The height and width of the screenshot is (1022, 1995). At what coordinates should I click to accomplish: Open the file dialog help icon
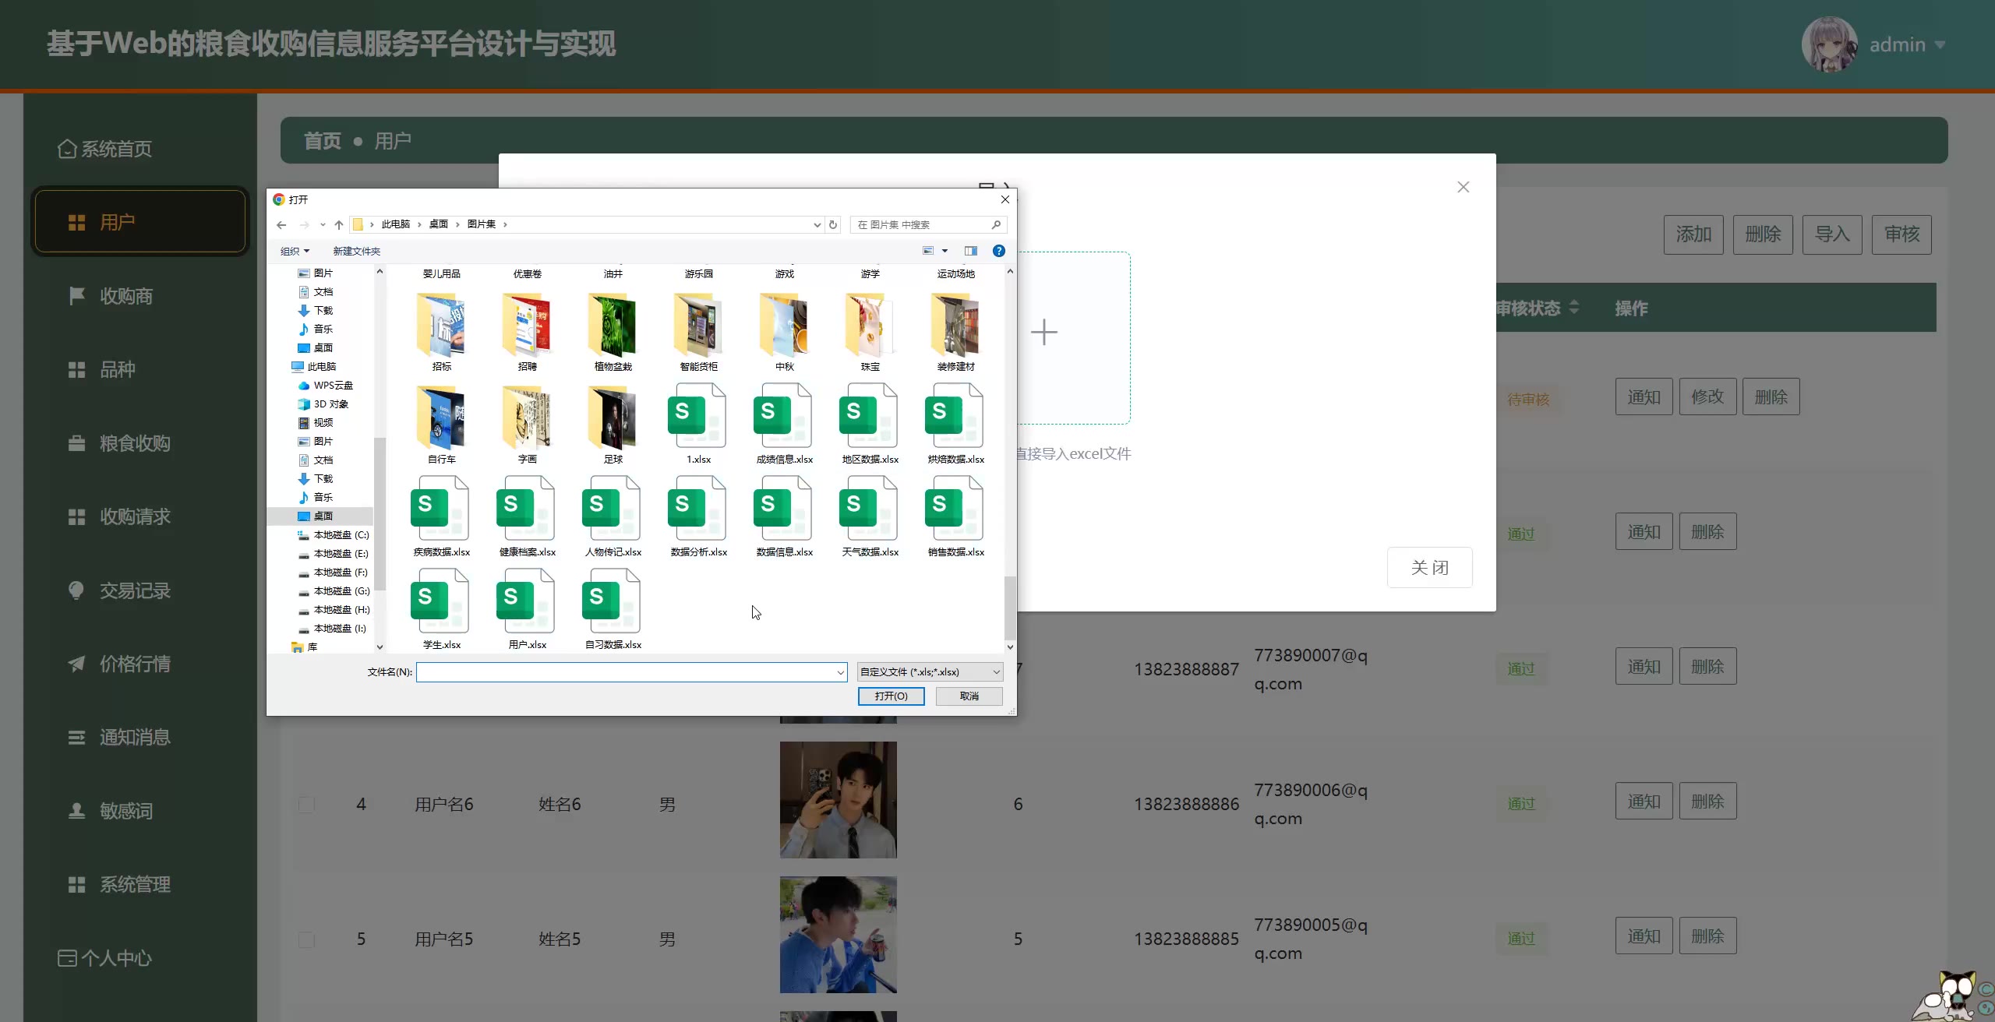pos(998,251)
